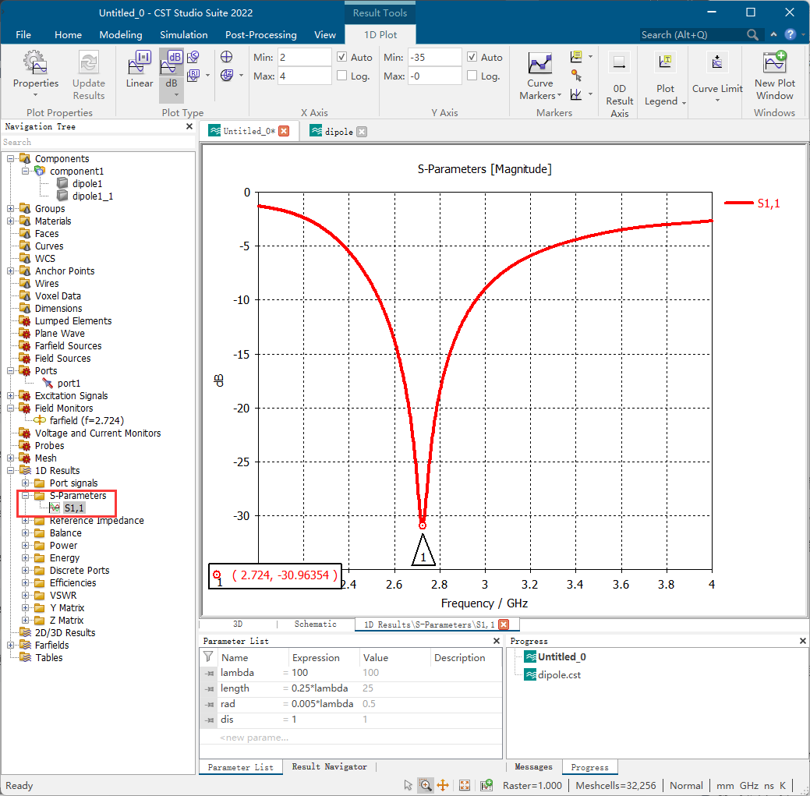
Task: Open the Curve Markers tool
Action: point(539,76)
